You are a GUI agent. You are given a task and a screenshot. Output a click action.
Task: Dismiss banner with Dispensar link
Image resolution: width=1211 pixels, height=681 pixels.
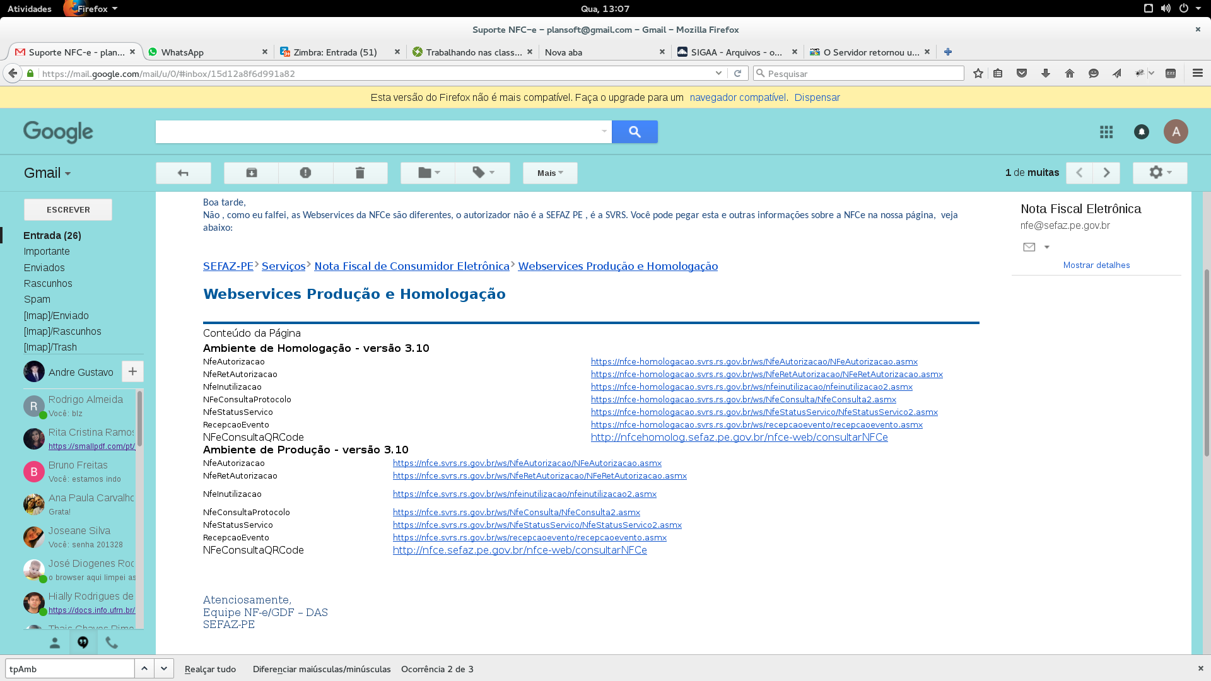(817, 97)
